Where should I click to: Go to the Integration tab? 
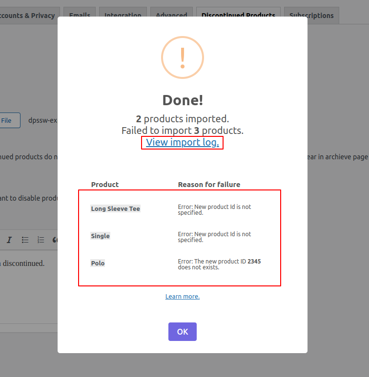coord(123,15)
